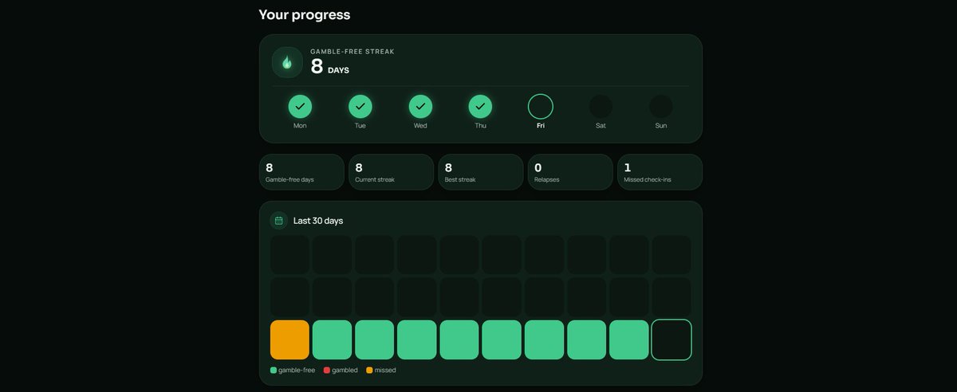Open the Current streak stat card
The image size is (957, 392).
(391, 172)
